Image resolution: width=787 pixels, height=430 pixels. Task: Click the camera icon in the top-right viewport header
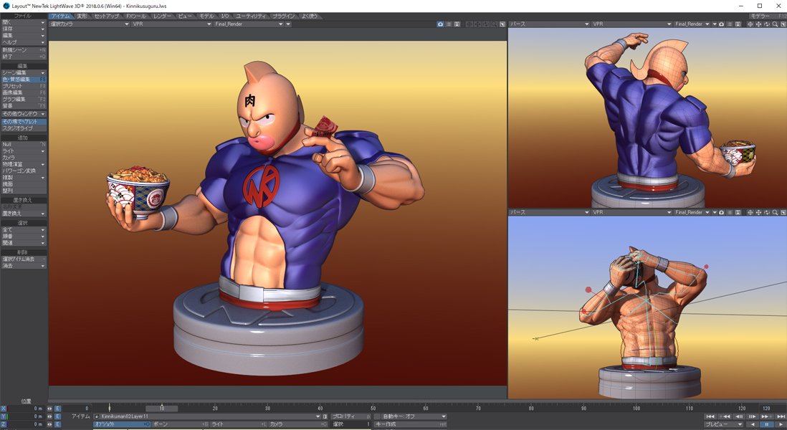click(x=721, y=24)
